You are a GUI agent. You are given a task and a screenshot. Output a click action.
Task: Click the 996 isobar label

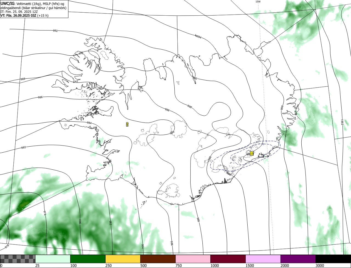[282, 108]
